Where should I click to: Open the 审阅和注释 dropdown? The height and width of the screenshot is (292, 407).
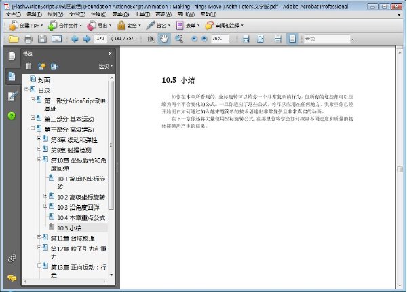coord(225,25)
